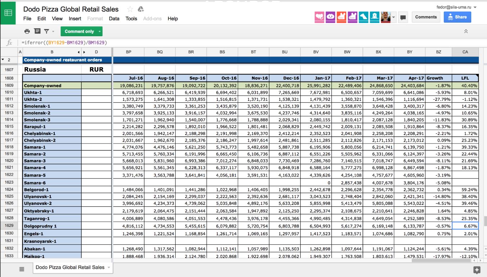The height and width of the screenshot is (277, 487).
Task: Open the all sheets list icon
Action: point(22,269)
